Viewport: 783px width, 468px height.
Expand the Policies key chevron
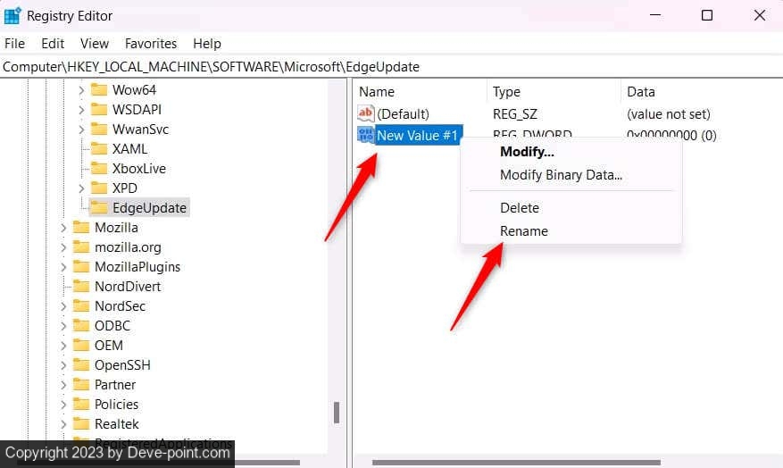[x=63, y=405]
